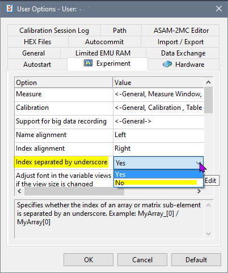Click the '<-General->' value cell

(158, 121)
